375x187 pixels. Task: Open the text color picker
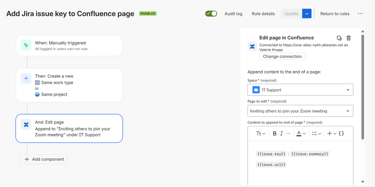click(301, 133)
